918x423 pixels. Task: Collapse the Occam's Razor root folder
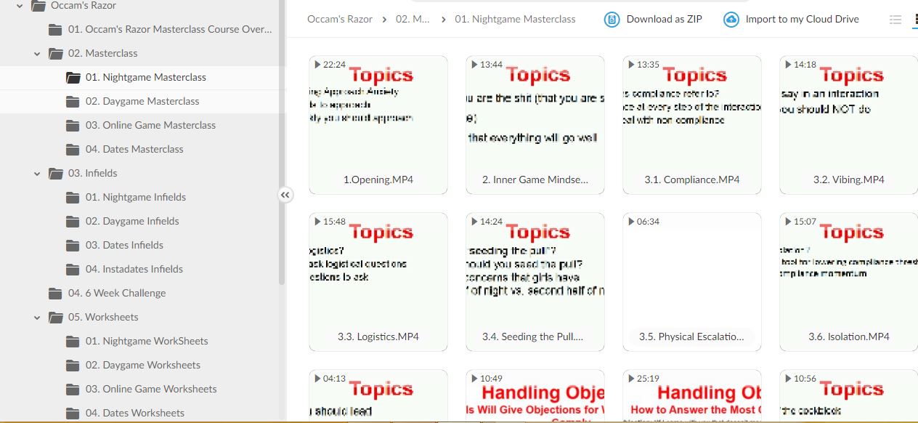(20, 6)
